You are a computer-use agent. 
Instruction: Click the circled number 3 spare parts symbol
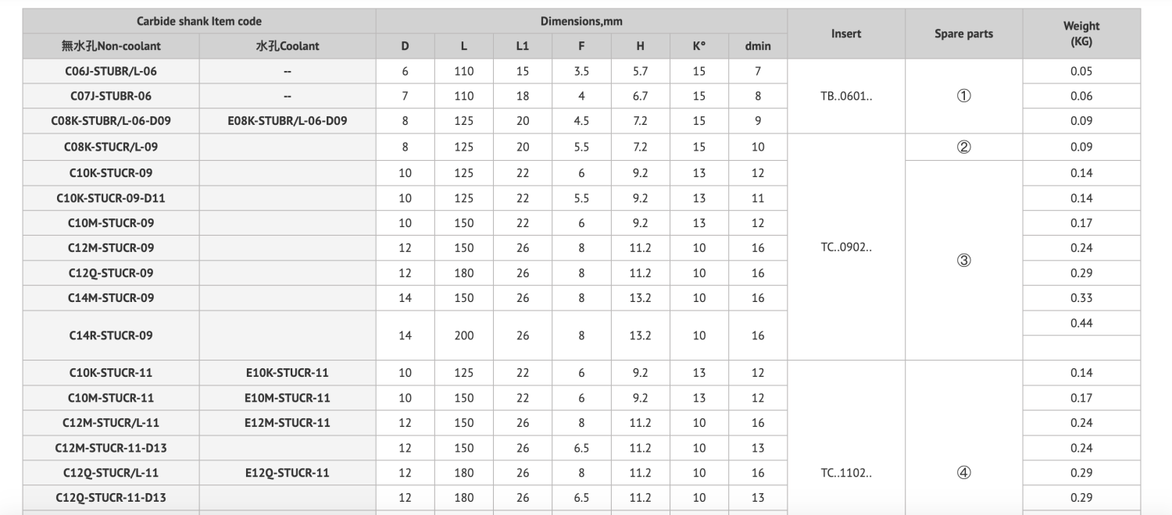(x=963, y=261)
